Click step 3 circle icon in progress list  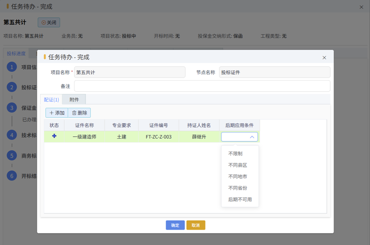pyautogui.click(x=12, y=108)
